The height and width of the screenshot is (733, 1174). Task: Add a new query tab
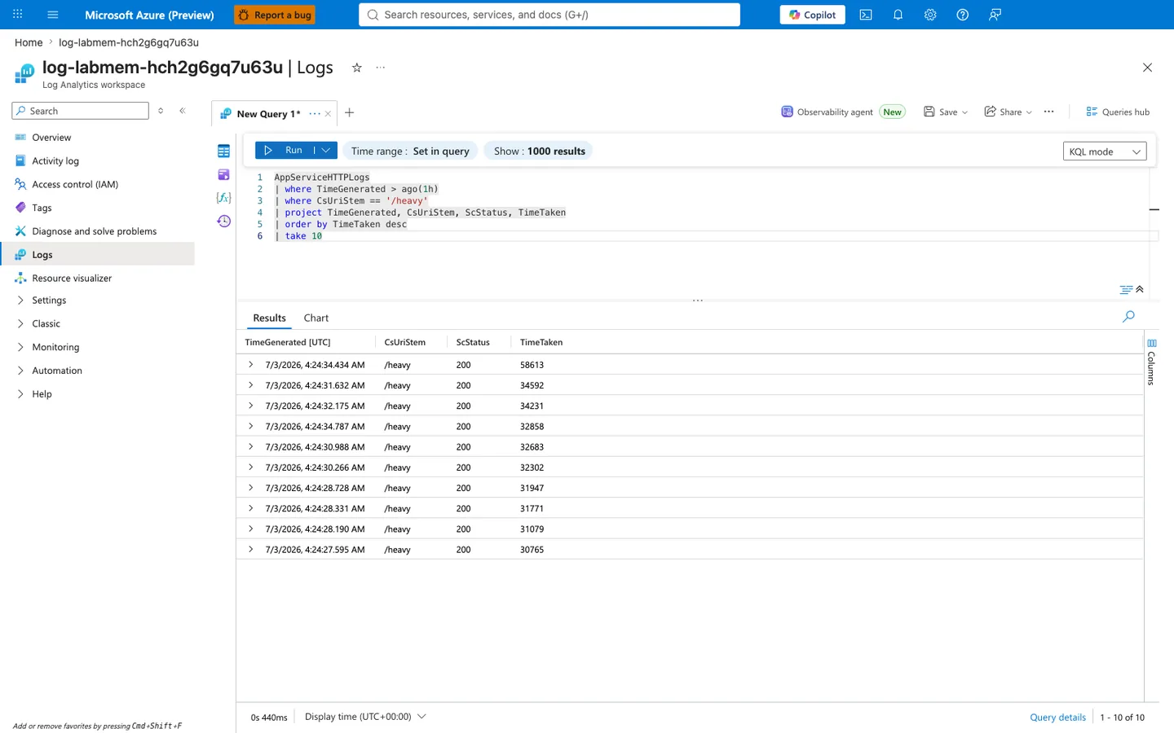pyautogui.click(x=350, y=113)
